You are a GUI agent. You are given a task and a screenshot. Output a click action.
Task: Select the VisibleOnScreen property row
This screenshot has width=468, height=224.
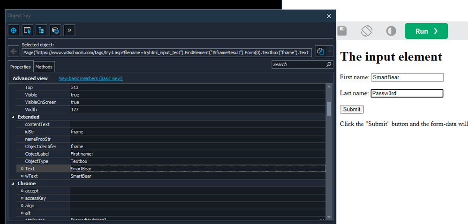(x=171, y=102)
